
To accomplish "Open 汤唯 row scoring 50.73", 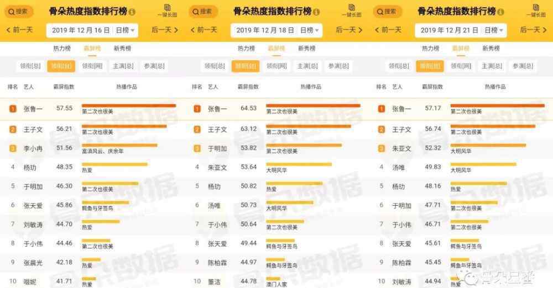I will (x=276, y=206).
